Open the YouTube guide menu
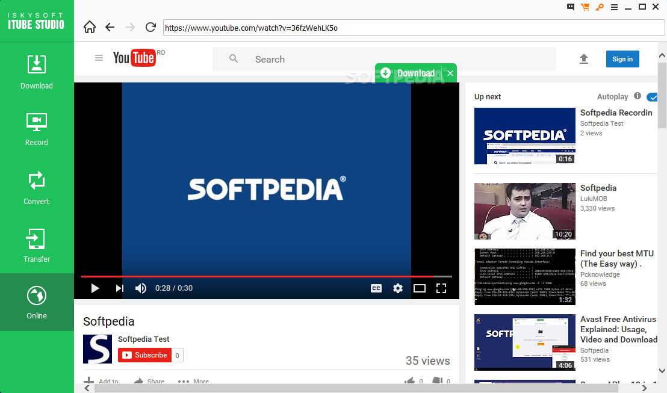 (x=99, y=58)
